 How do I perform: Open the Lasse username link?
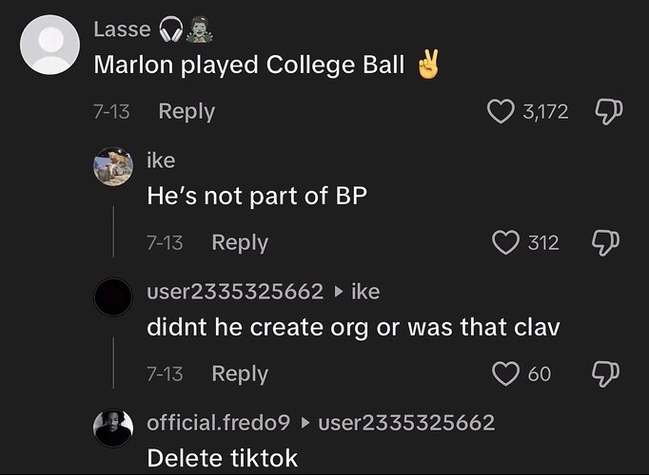122,29
